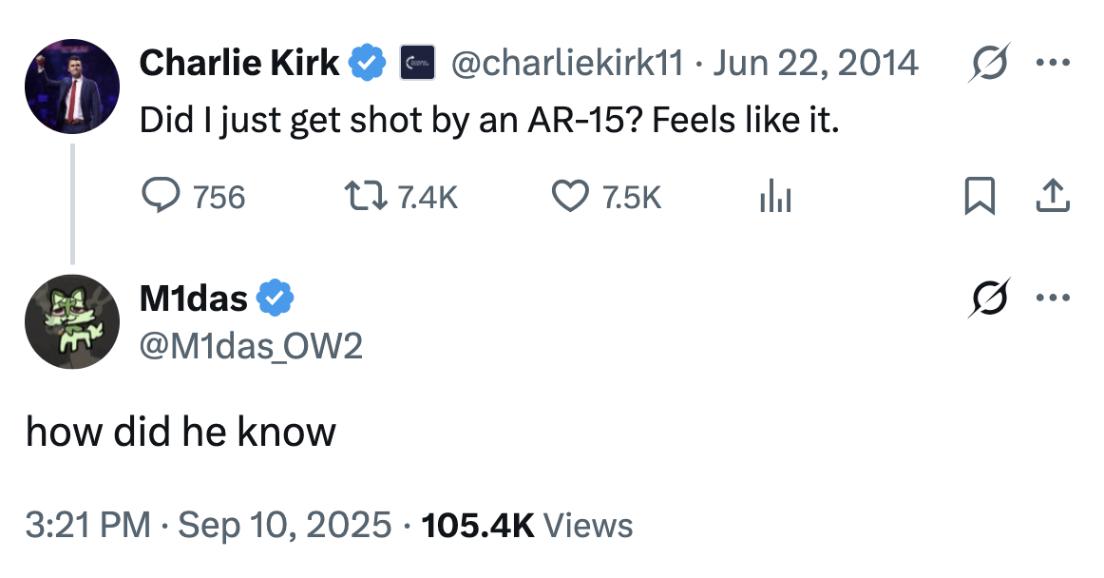The height and width of the screenshot is (578, 1104).
Task: Click the M1das display name
Action: coord(193,299)
